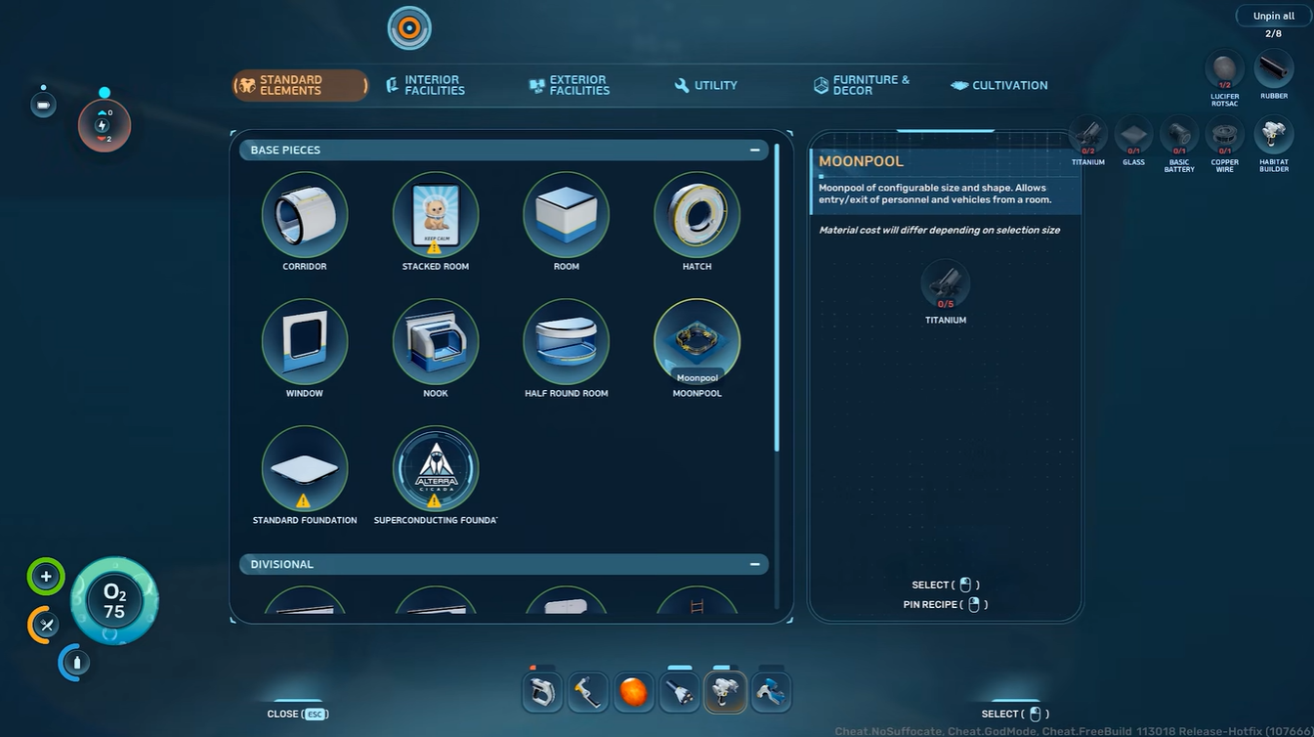The image size is (1314, 737).
Task: Click the pinned Lucifer Rotsac ingredient
Action: [x=1224, y=70]
